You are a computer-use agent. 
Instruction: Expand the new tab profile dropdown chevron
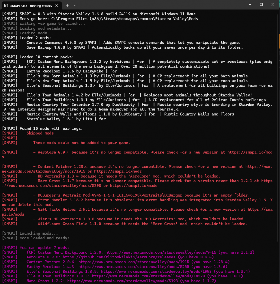[x=75, y=5]
